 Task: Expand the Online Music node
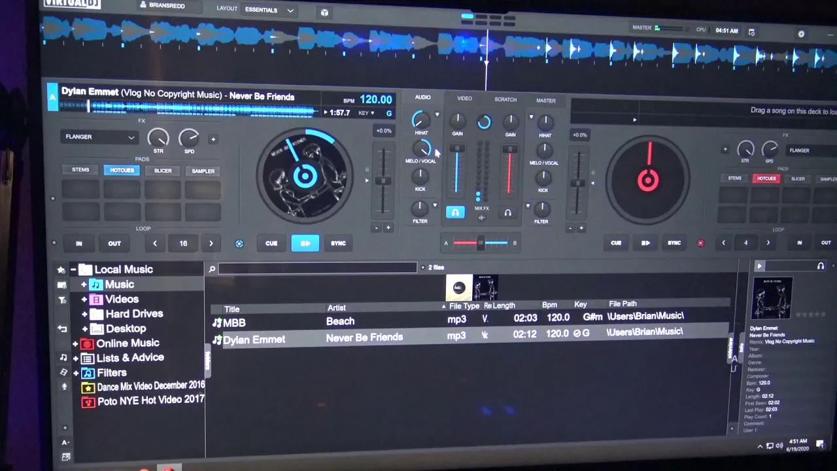tap(75, 343)
